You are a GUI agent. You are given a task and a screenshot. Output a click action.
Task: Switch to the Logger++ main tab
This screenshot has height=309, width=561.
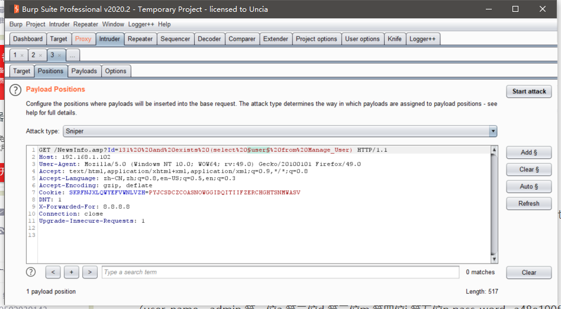point(423,39)
